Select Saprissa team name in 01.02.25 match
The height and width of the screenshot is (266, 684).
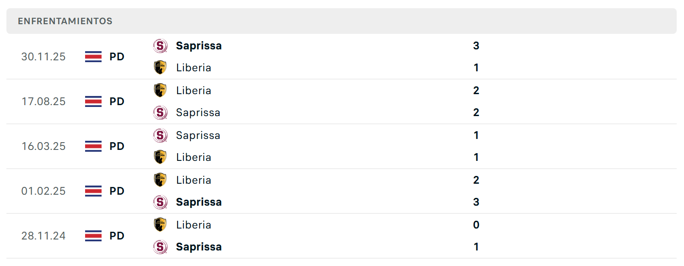199,202
